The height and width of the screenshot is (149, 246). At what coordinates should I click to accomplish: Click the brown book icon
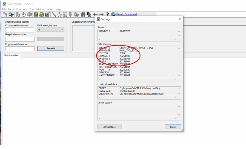[x=36, y=14]
